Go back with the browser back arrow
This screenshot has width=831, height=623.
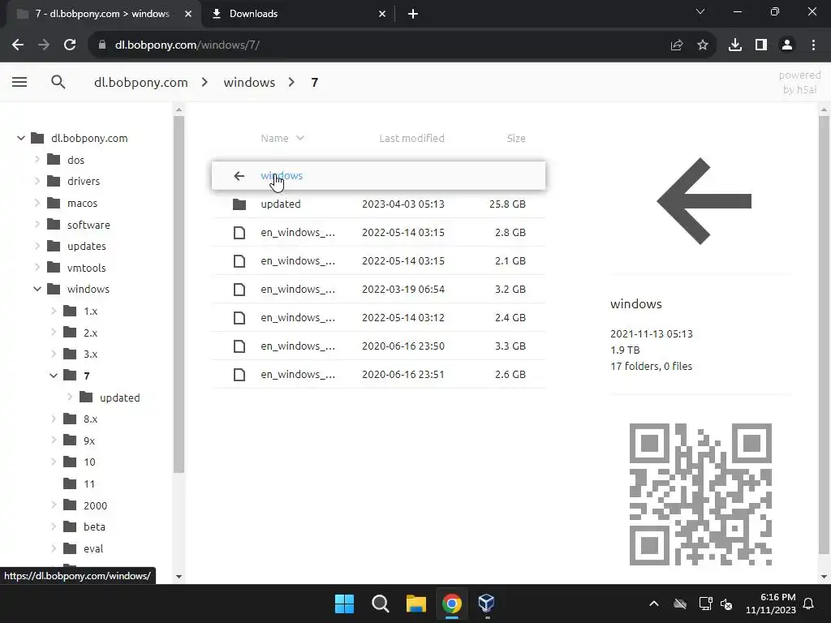tap(18, 45)
